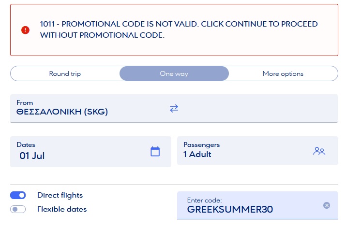Click the Flexible dates label

(62, 209)
